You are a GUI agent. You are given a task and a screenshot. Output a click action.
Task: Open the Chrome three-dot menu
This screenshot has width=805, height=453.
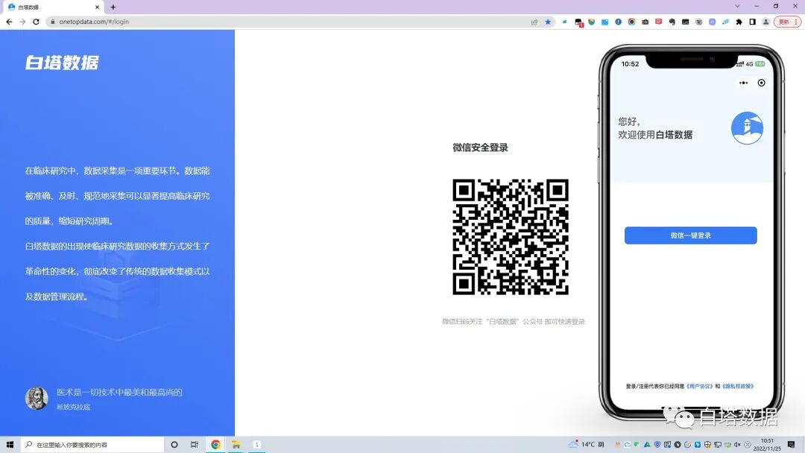(796, 22)
